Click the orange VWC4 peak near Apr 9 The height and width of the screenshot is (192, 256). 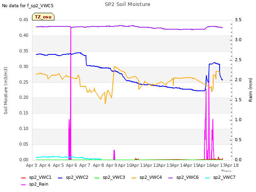tap(115, 67)
